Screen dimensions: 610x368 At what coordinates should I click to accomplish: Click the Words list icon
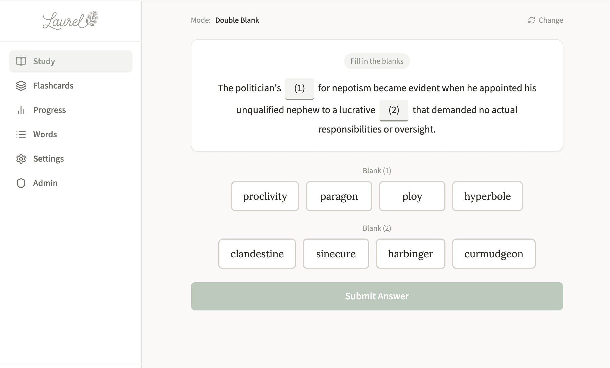pyautogui.click(x=21, y=134)
